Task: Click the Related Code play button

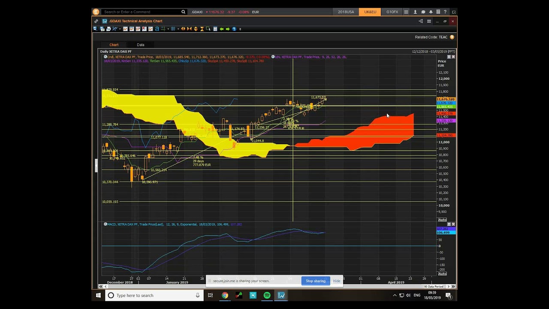Action: click(x=452, y=37)
